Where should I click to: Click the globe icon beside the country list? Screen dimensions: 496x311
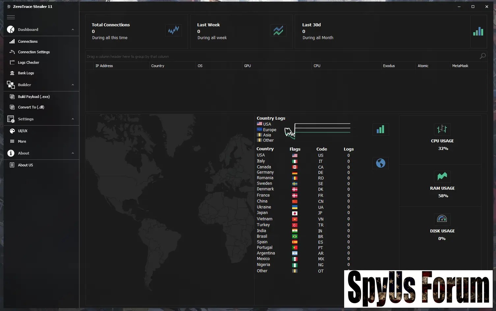(x=380, y=163)
